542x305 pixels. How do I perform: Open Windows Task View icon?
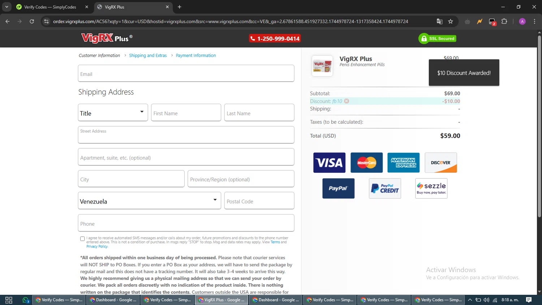[9, 300]
